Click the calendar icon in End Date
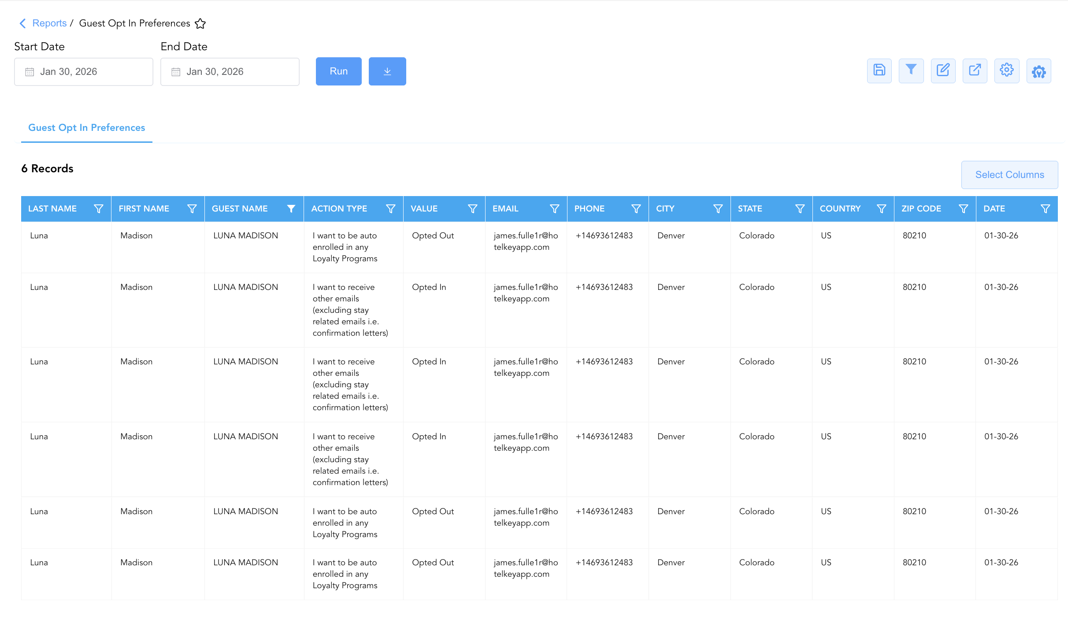 176,72
